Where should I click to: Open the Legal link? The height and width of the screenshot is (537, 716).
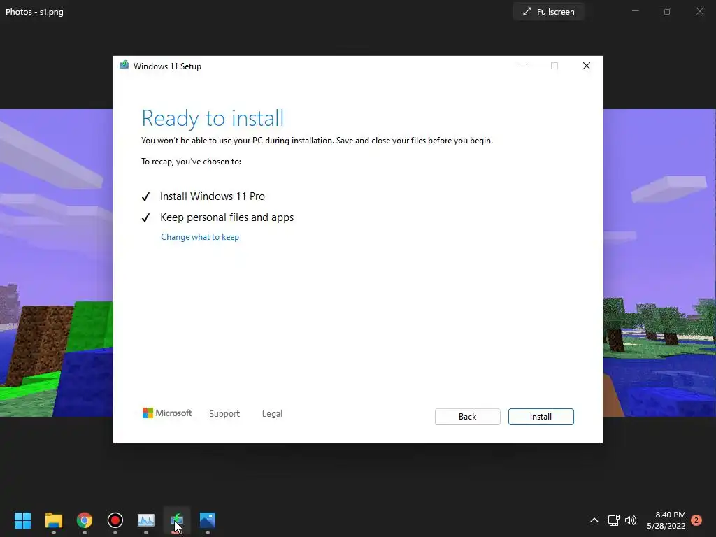pos(272,414)
